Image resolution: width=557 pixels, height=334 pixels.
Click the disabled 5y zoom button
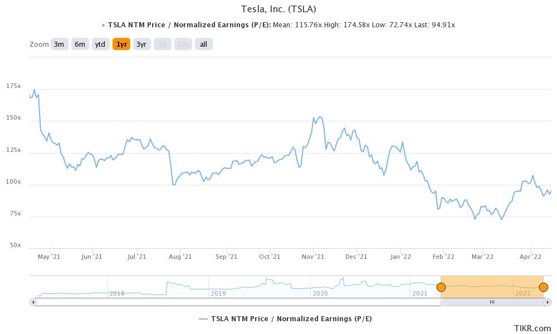click(162, 45)
